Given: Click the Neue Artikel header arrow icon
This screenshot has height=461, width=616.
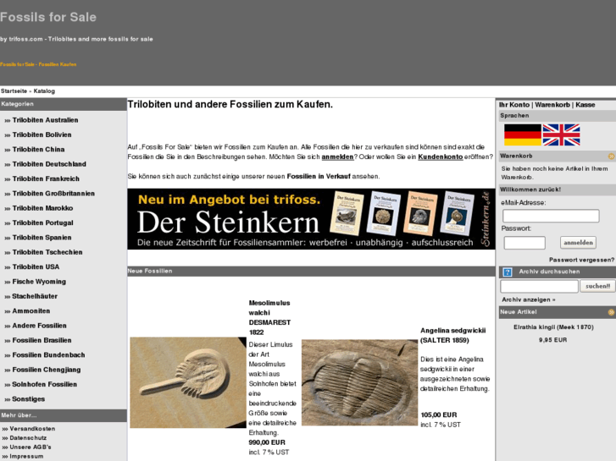Looking at the screenshot, I should [x=611, y=312].
